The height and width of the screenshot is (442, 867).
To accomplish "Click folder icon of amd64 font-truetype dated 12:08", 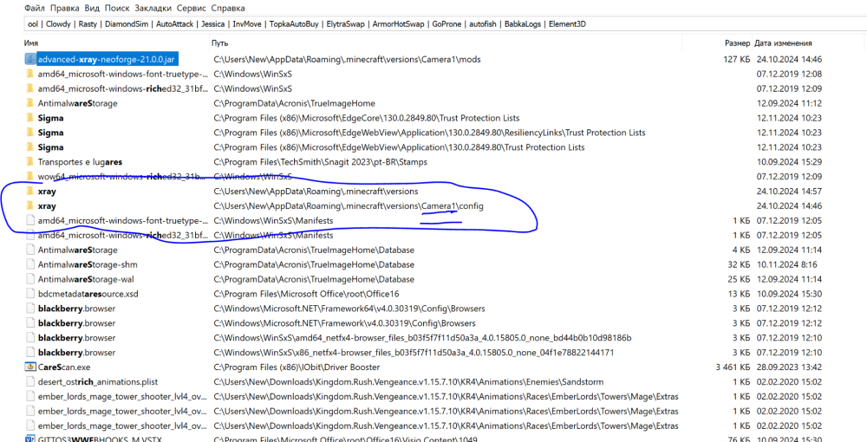I will click(x=29, y=74).
